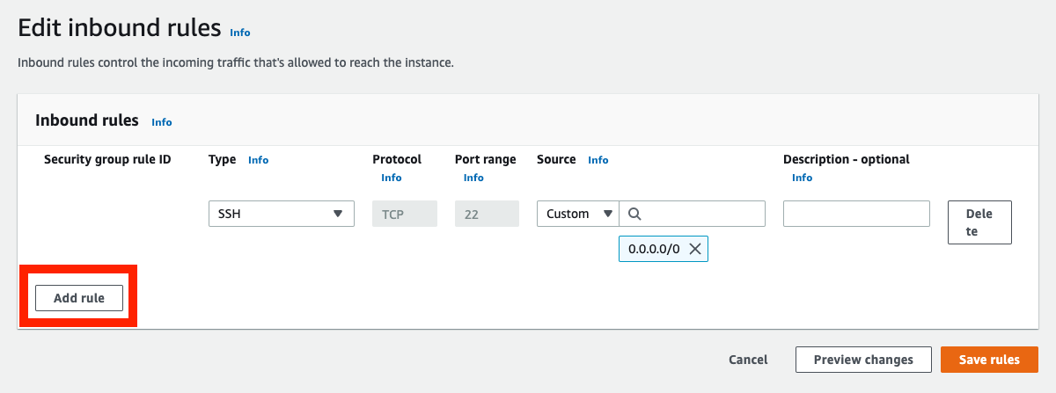This screenshot has width=1056, height=393.
Task: Open Info link beside page title
Action: (x=240, y=33)
